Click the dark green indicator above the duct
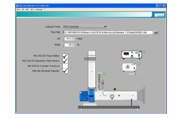The height and width of the screenshot is (118, 182). [115, 89]
